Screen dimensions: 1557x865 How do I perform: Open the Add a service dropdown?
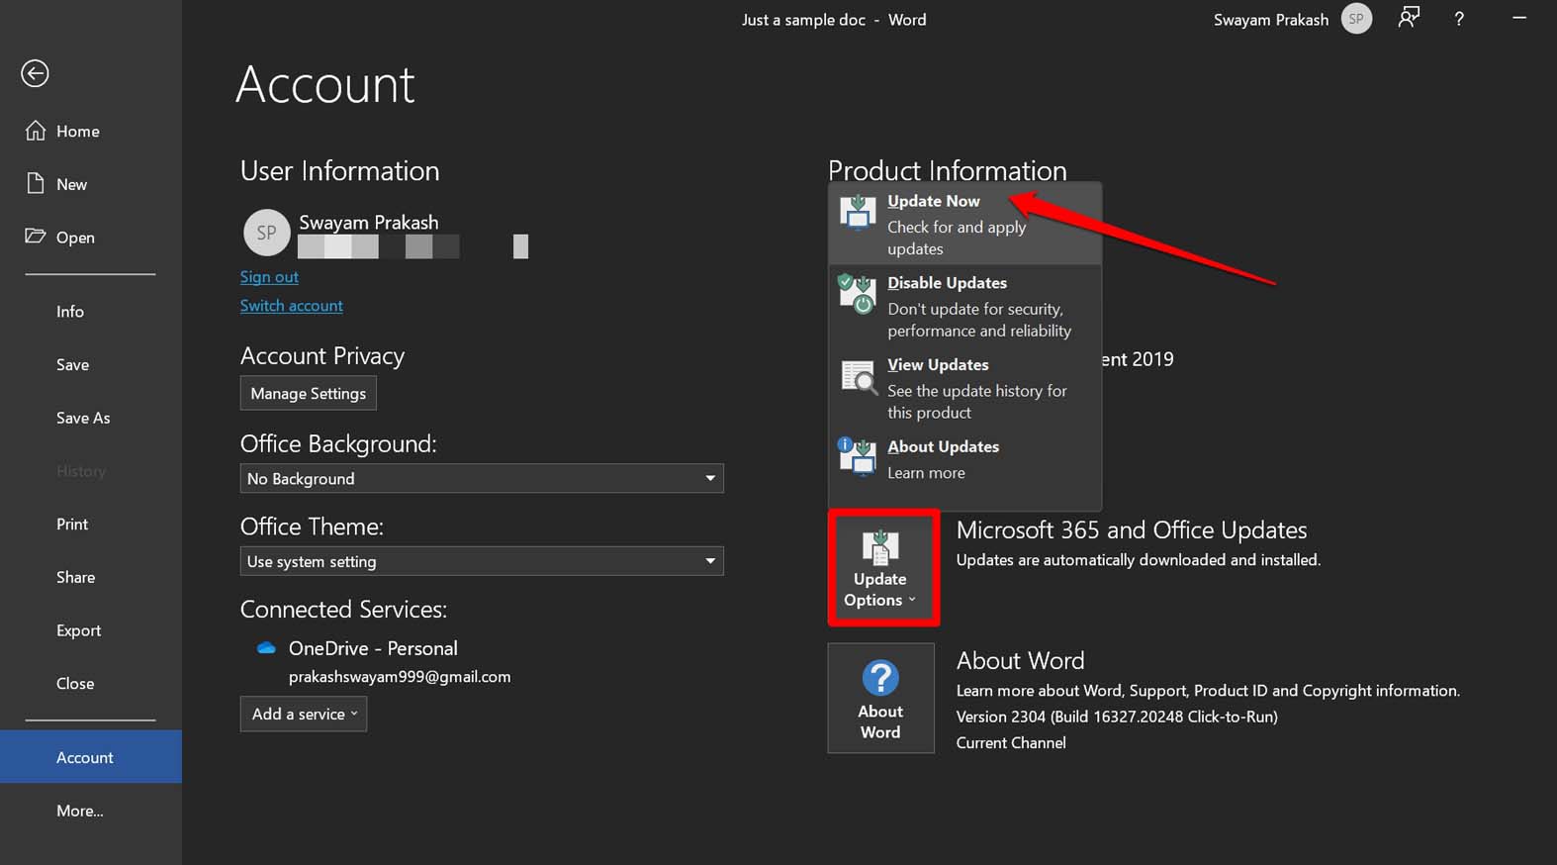click(304, 714)
